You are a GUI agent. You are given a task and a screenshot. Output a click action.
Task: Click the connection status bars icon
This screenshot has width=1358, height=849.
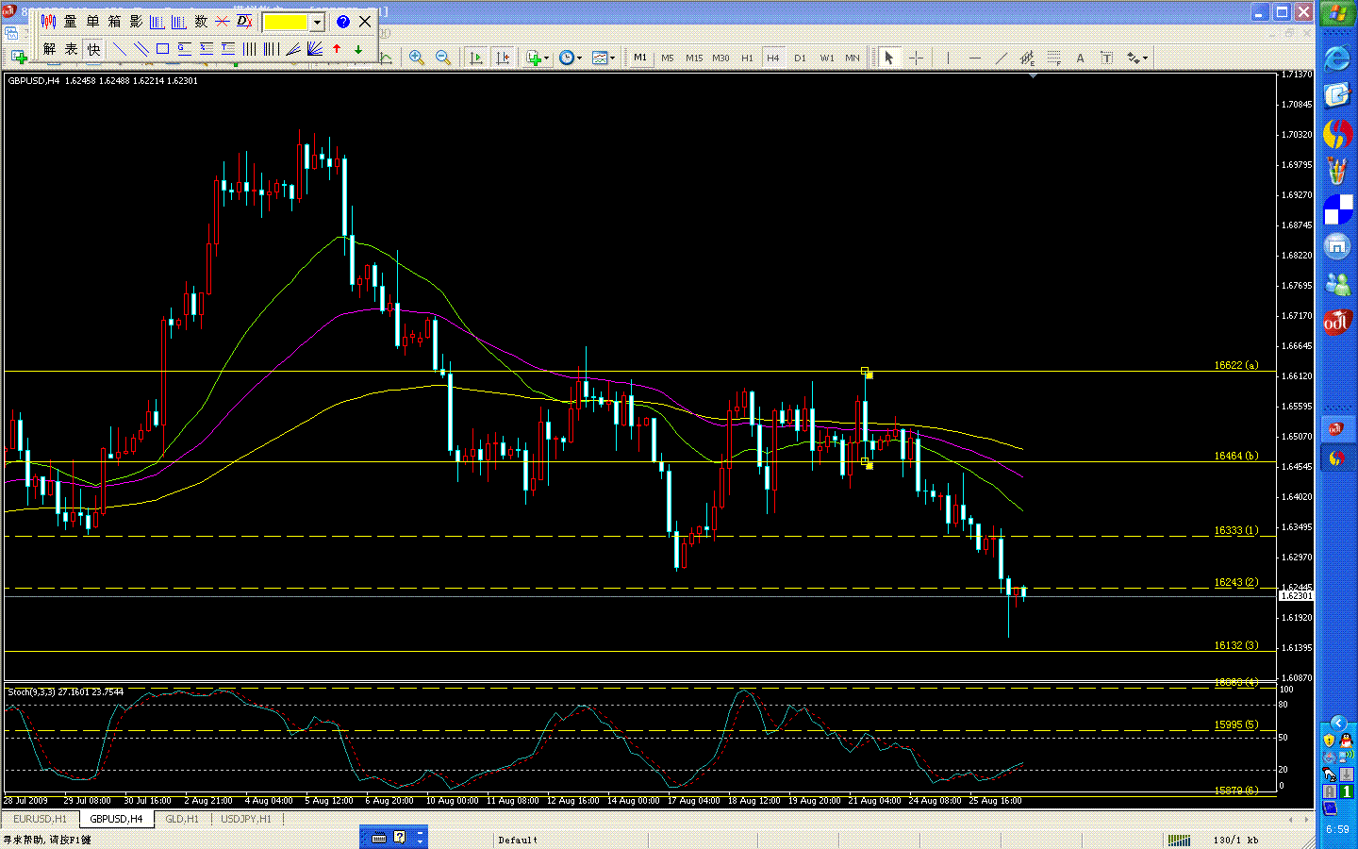pos(1178,840)
